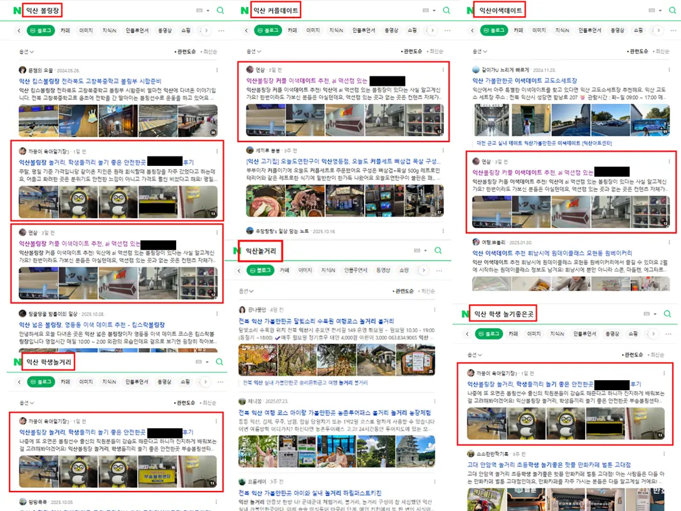Select 관련도순 sort in the 익산 볼링장 panel
The width and height of the screenshot is (681, 511).
click(186, 51)
